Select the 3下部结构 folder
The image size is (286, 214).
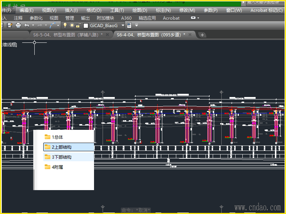click(61, 157)
